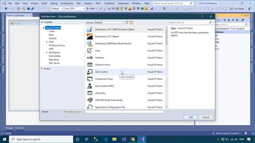
Task: Pick the Windows Form template icon
Action: pos(90,65)
